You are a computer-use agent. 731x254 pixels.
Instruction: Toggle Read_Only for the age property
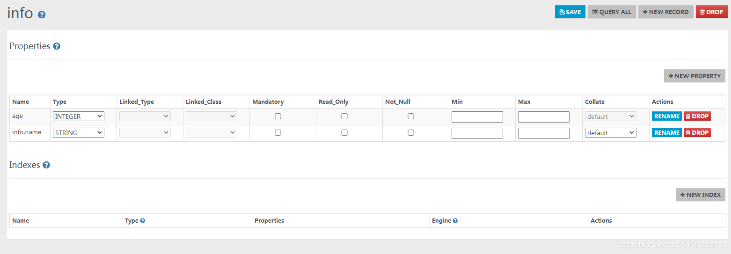coord(344,116)
